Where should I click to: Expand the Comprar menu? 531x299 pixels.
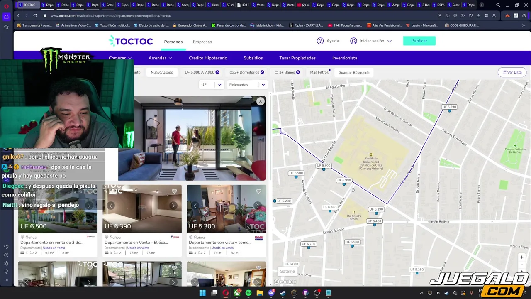(x=120, y=58)
